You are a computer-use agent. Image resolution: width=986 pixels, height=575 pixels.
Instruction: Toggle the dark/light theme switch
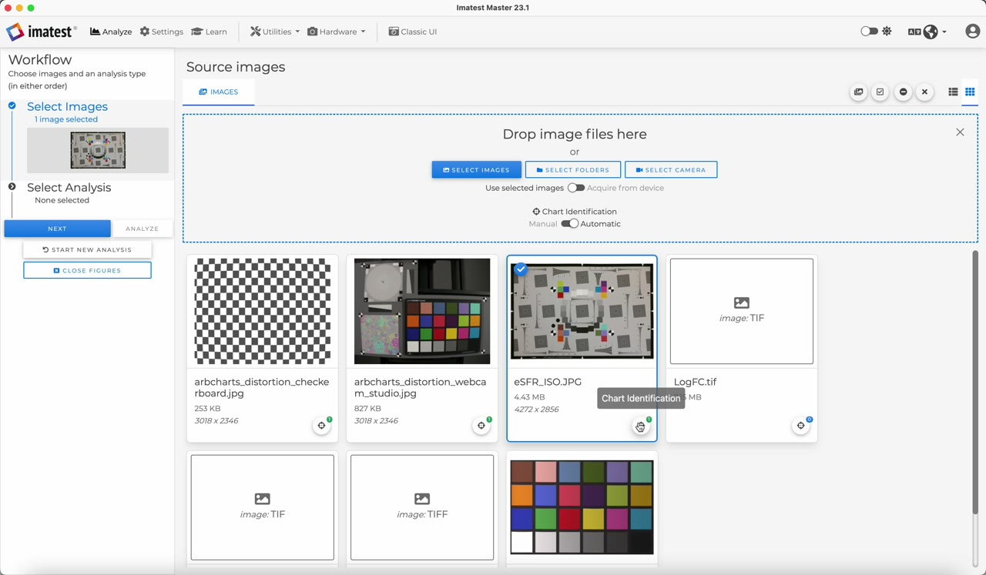coord(869,32)
